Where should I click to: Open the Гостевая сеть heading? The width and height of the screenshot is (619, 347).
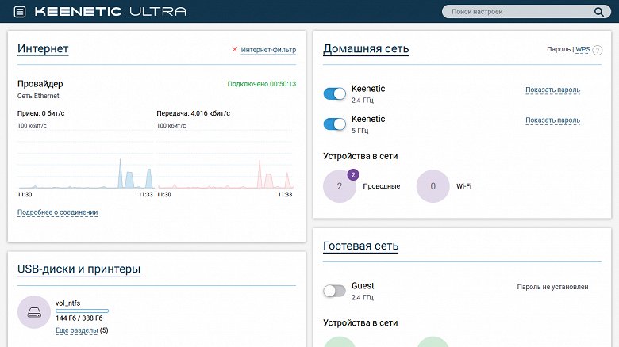click(x=361, y=246)
